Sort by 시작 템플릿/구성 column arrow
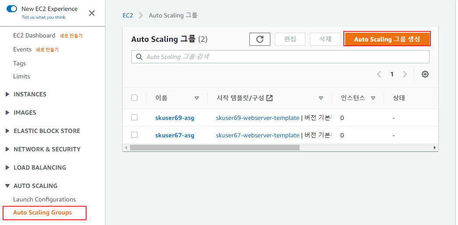Image resolution: width=458 pixels, height=225 pixels. [x=321, y=98]
